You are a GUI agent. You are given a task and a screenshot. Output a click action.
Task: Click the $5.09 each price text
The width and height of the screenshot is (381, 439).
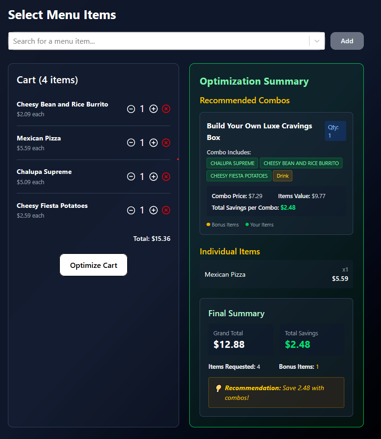31,182
